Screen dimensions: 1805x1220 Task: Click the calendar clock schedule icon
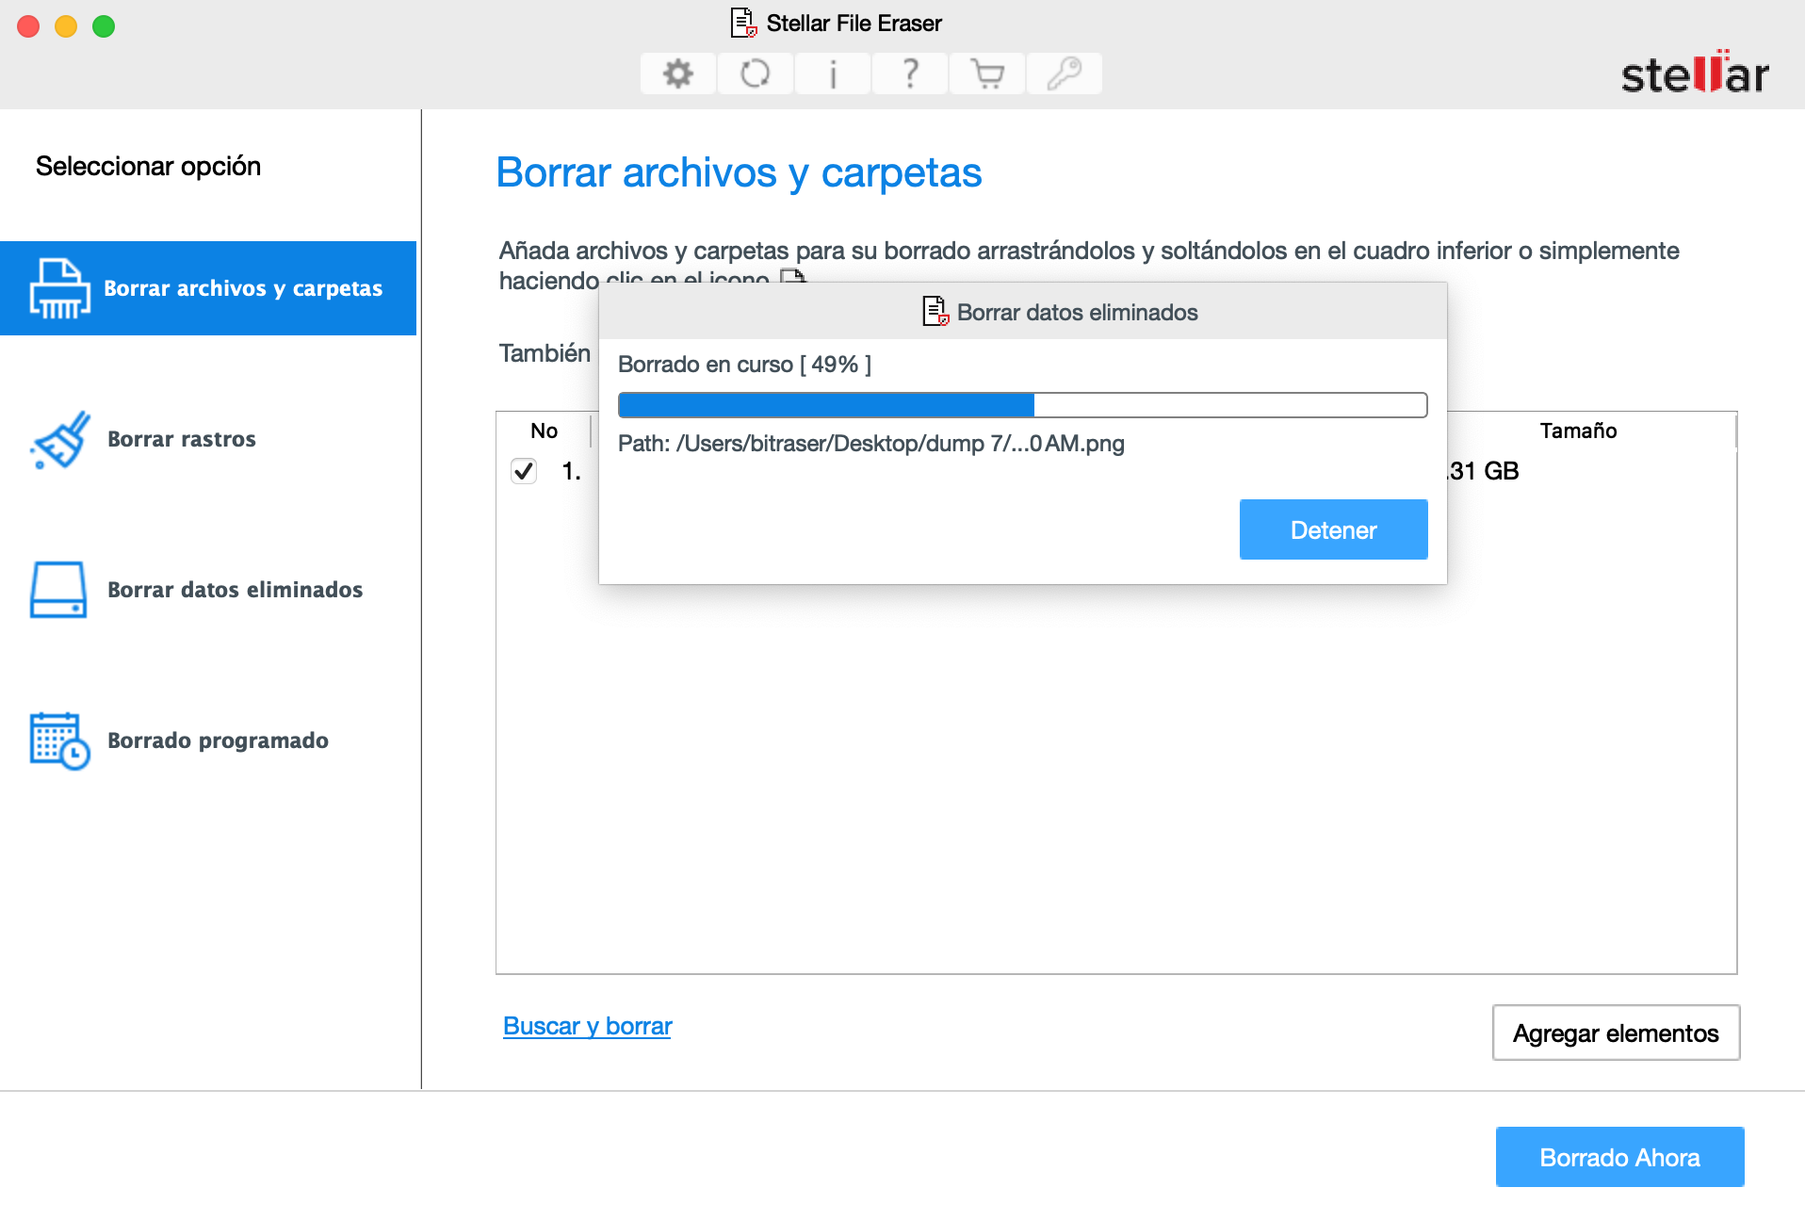coord(59,740)
